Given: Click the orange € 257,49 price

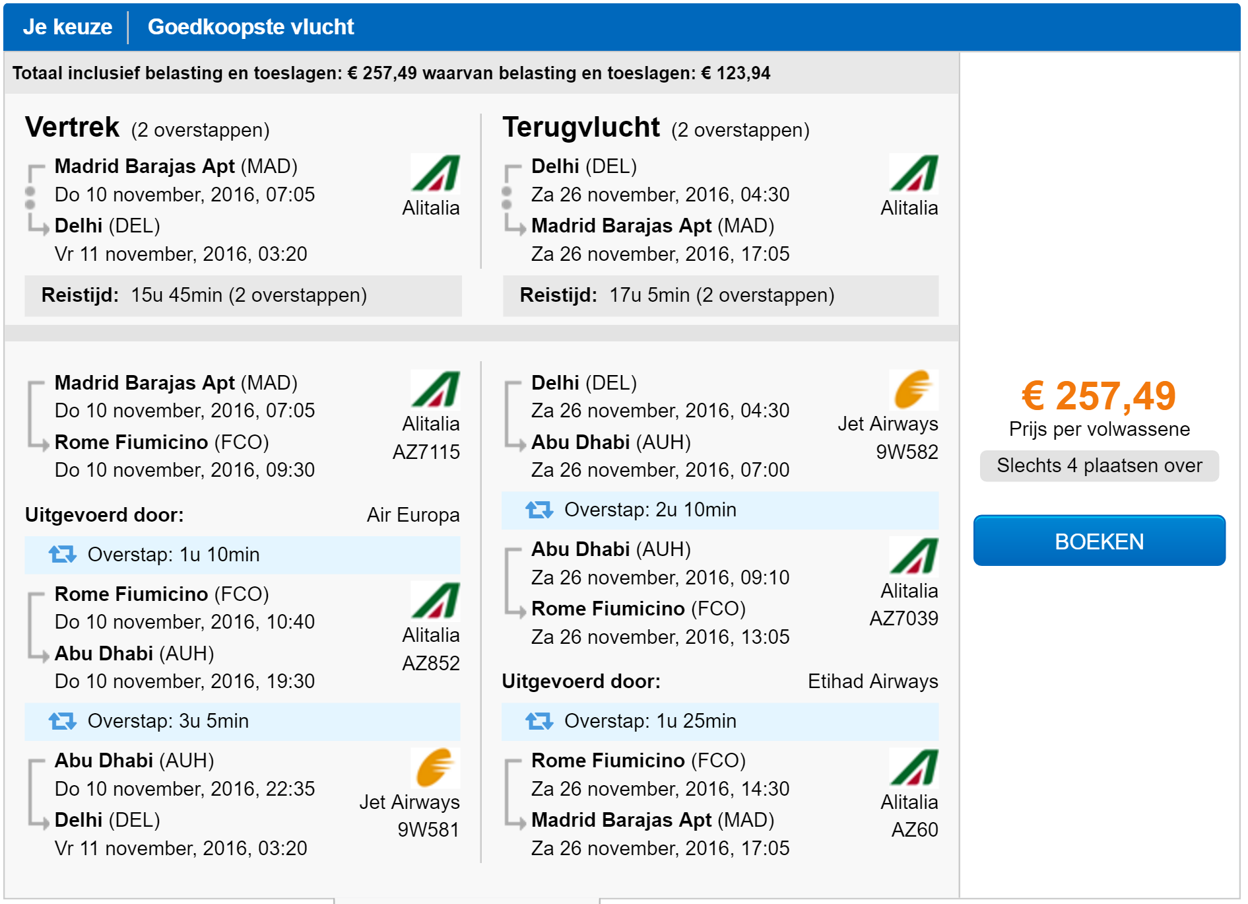Looking at the screenshot, I should click(1099, 396).
